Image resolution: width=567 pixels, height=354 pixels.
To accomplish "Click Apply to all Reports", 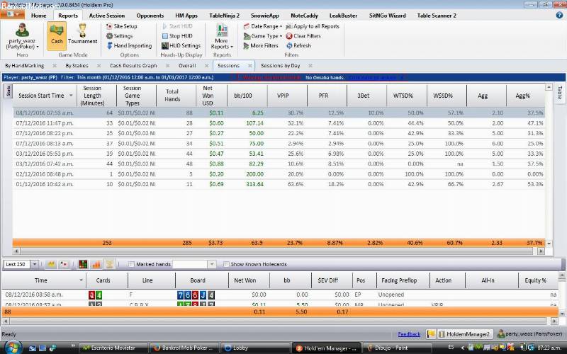I will click(313, 26).
